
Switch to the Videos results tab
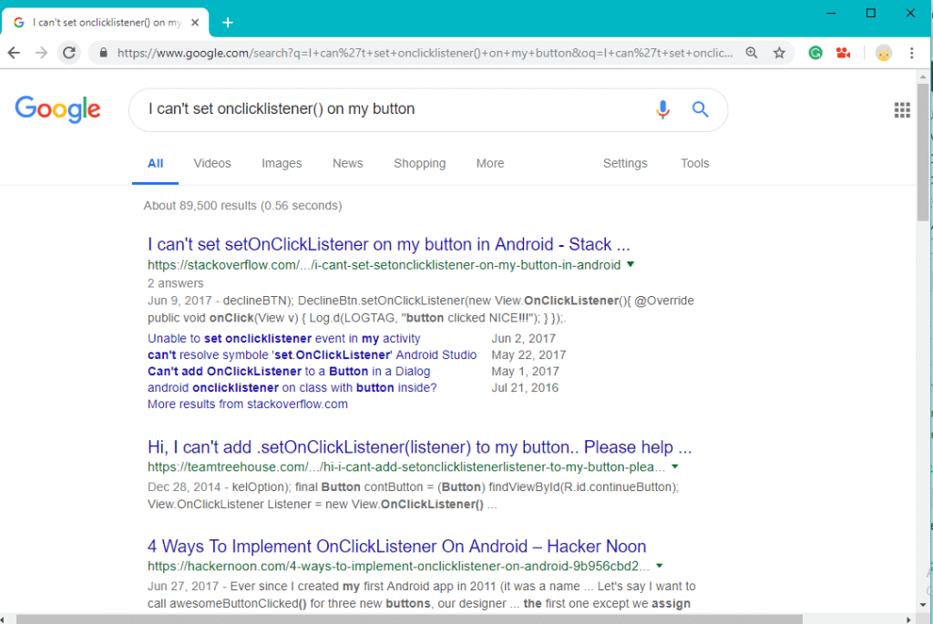coord(211,163)
